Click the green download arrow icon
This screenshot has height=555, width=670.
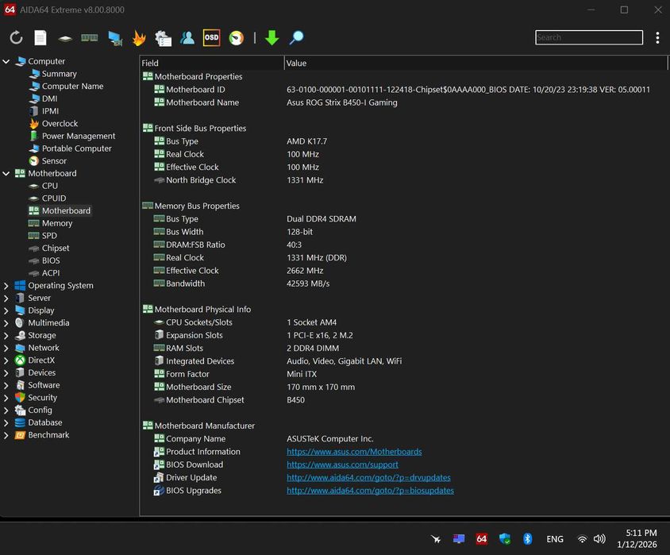click(271, 37)
